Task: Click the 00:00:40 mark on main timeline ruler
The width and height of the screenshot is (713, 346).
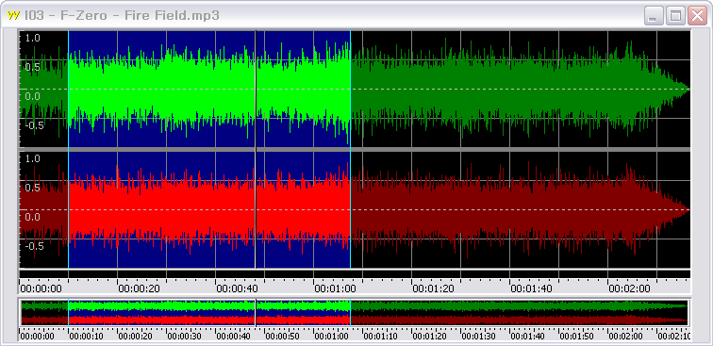Action: pyautogui.click(x=234, y=288)
